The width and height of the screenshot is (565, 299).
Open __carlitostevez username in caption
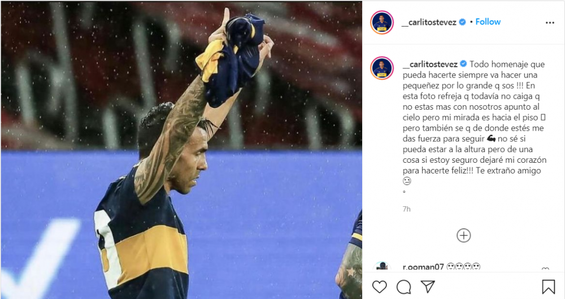pyautogui.click(x=430, y=64)
